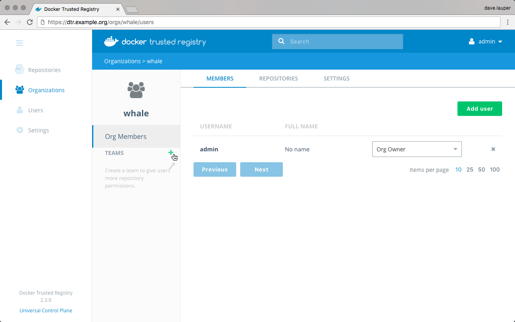This screenshot has width=515, height=322.
Task: Switch to the Repositories tab
Action: (x=278, y=78)
